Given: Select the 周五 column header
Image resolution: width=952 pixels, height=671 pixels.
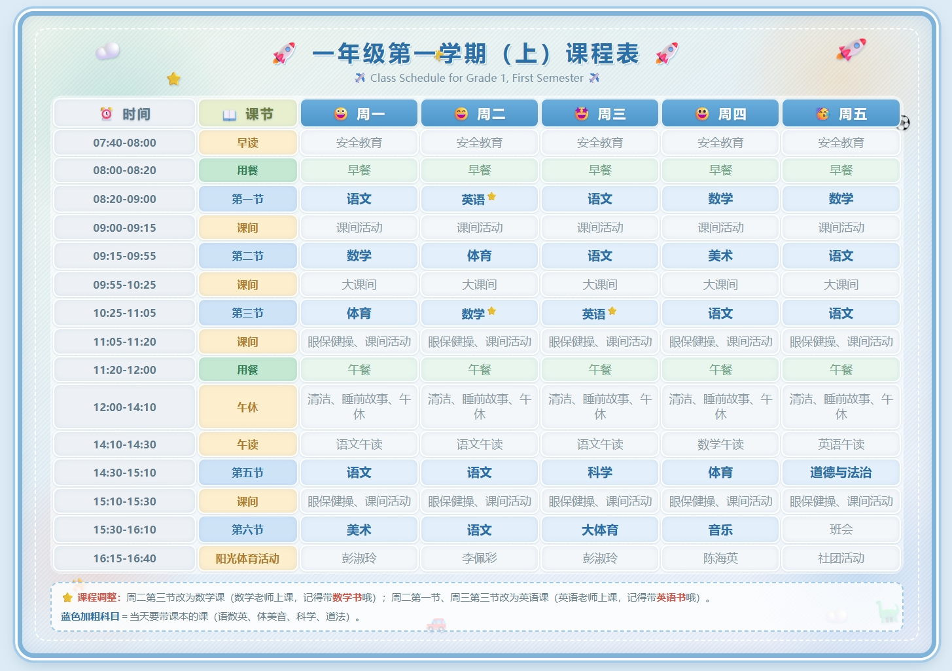Looking at the screenshot, I should point(841,113).
